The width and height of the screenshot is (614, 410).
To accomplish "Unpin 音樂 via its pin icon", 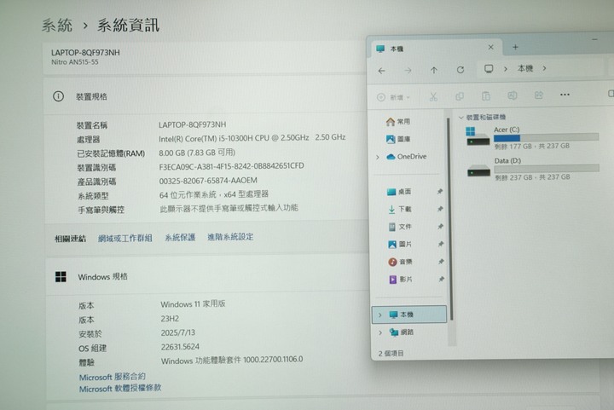I will tap(442, 262).
